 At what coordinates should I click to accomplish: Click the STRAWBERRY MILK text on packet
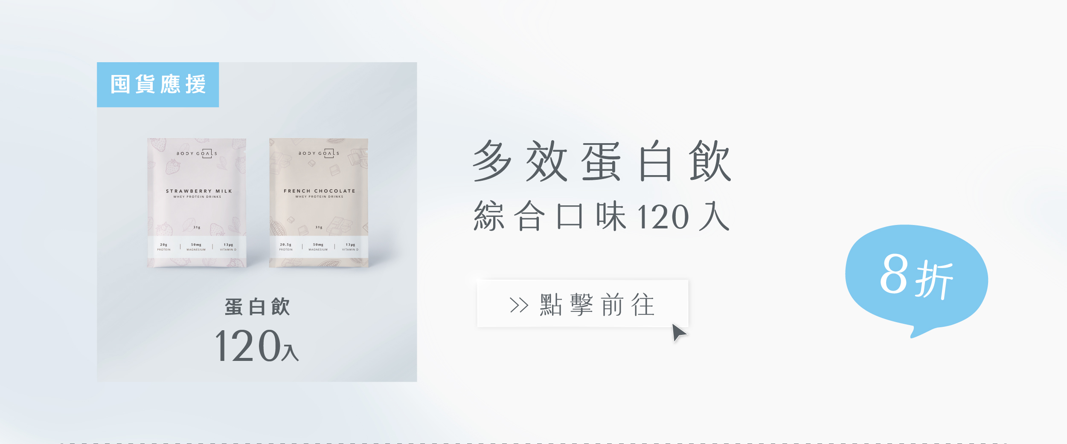click(199, 191)
